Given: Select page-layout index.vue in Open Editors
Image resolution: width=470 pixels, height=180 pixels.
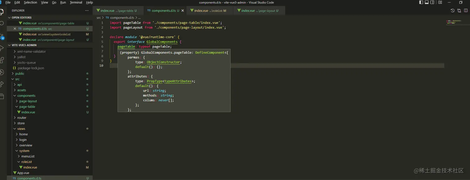Looking at the screenshot, I should pos(50,40).
